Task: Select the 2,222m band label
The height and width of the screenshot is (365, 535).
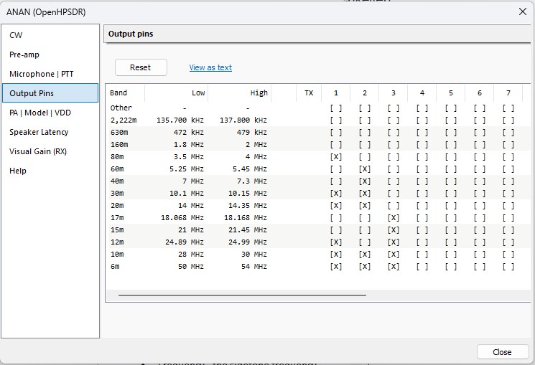Action: coord(124,120)
